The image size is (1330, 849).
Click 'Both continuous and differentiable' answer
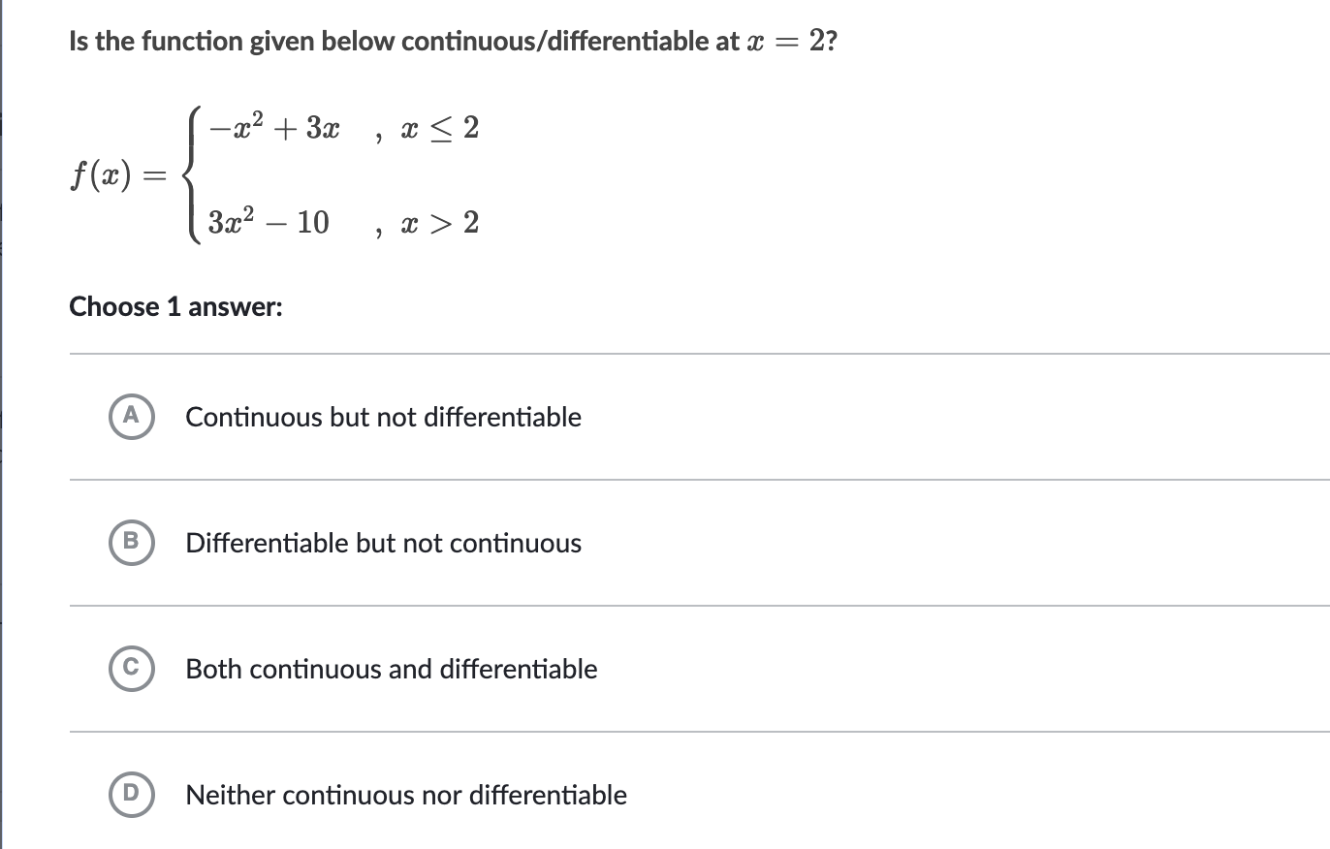point(391,669)
